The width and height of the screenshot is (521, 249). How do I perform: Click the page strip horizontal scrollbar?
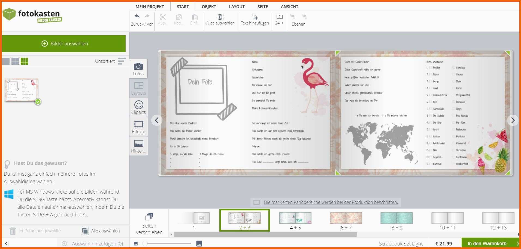[266, 234]
